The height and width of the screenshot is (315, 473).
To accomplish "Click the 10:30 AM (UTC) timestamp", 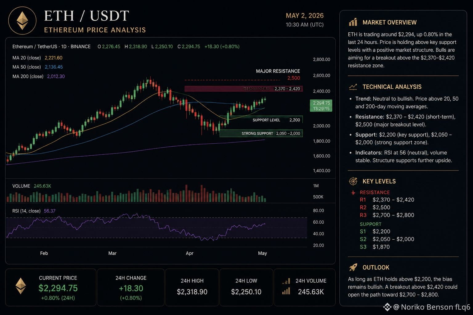I will click(x=305, y=25).
